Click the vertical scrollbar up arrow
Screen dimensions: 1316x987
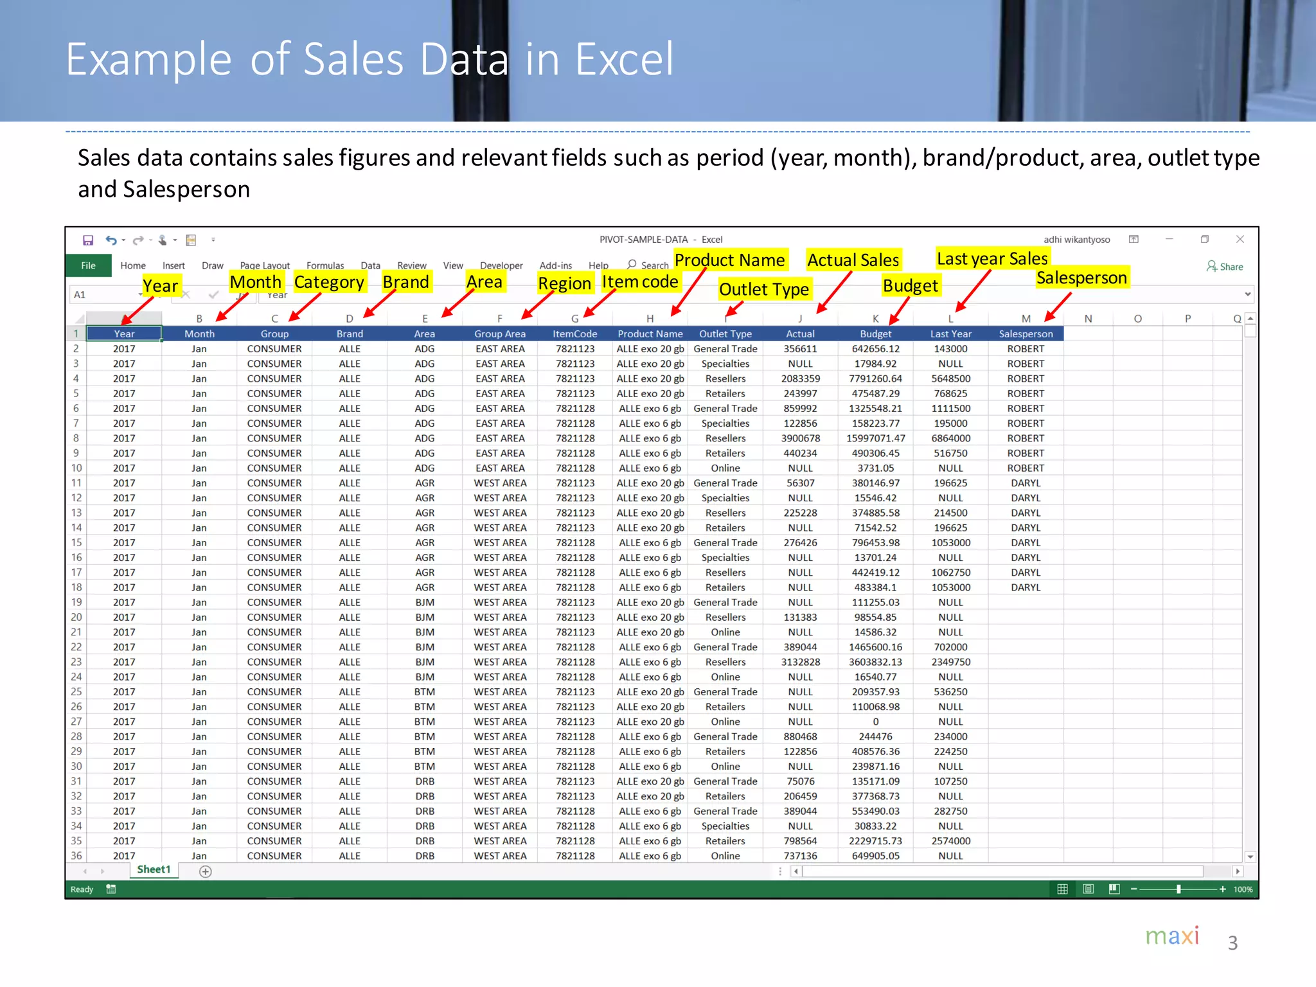pos(1250,319)
